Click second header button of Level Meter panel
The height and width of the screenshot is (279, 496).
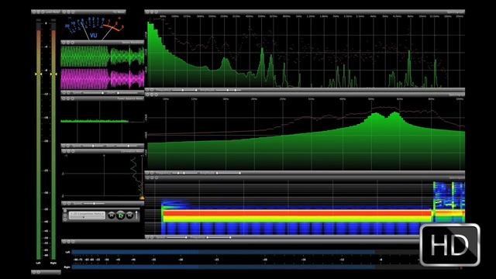[x=38, y=12]
